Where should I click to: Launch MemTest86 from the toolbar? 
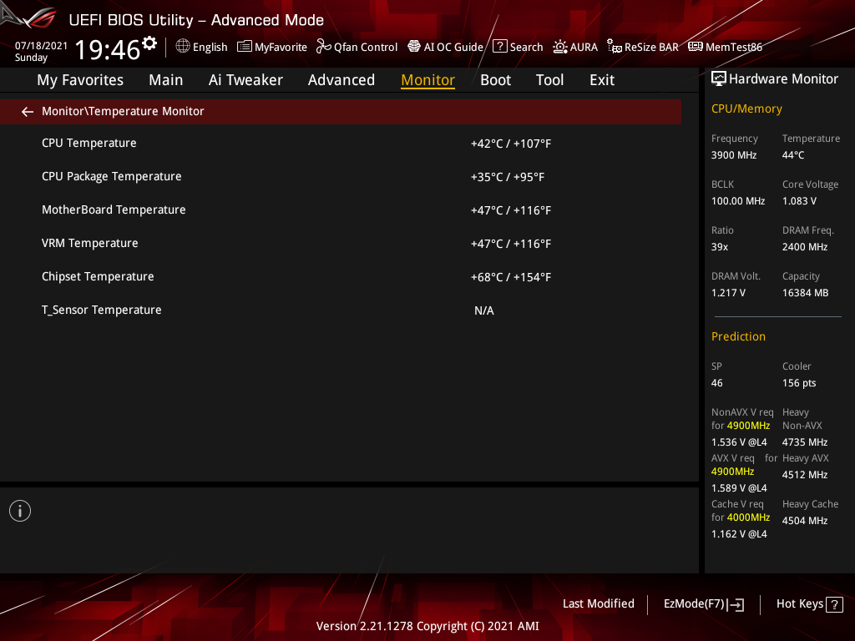point(725,47)
